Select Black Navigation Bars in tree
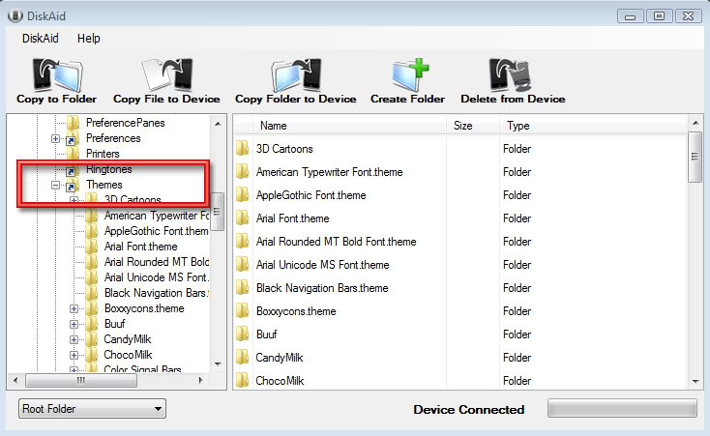 click(157, 293)
